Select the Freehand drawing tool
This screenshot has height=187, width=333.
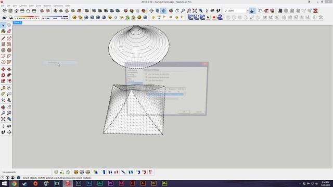(9, 38)
